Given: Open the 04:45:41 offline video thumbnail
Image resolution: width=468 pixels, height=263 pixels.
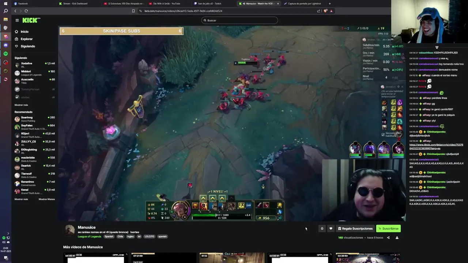Looking at the screenshot, I should (x=95, y=258).
